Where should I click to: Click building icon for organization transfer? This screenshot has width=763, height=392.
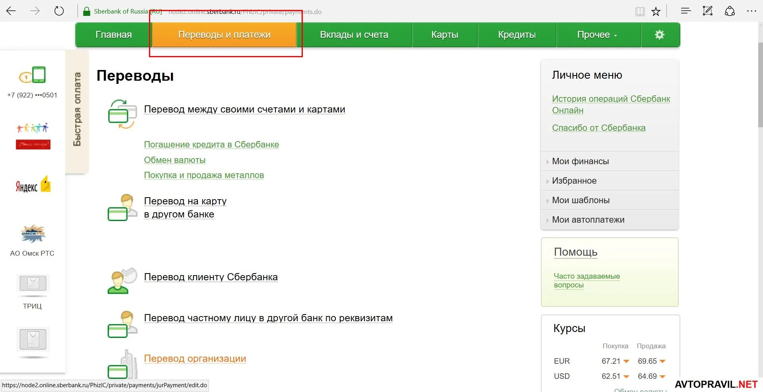click(x=122, y=364)
